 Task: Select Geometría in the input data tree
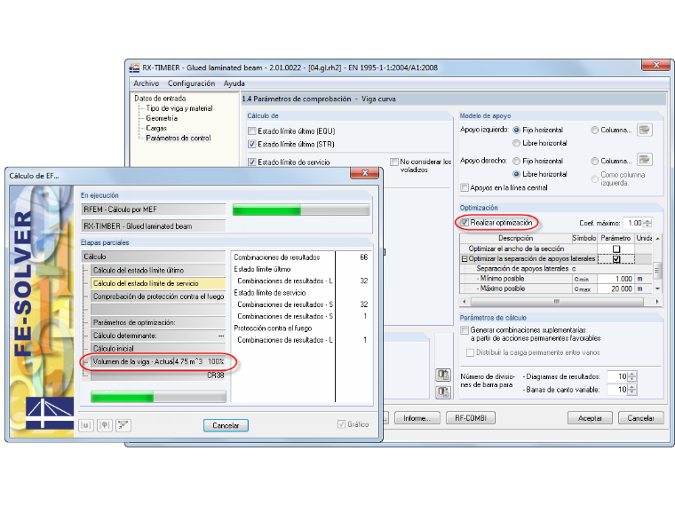click(162, 118)
